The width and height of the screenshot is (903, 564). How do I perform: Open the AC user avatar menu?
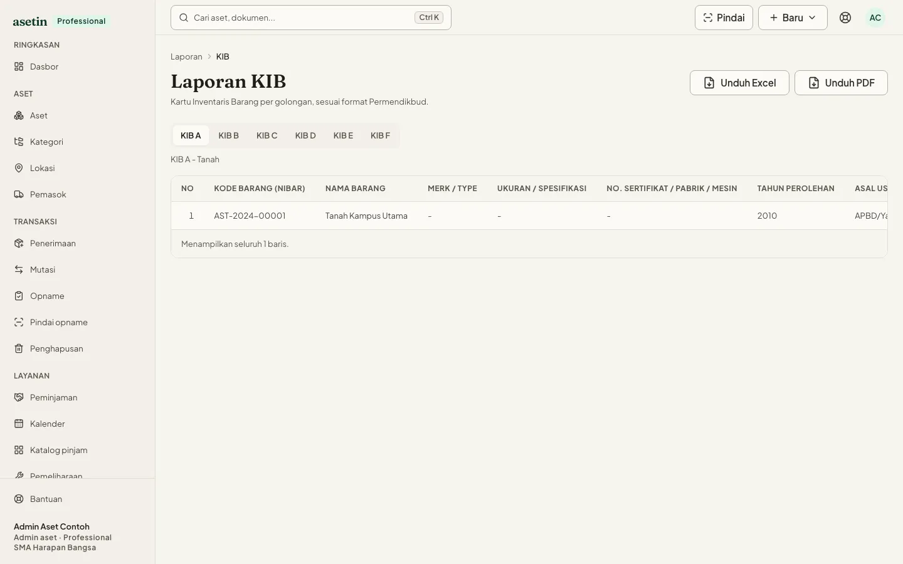pyautogui.click(x=875, y=18)
